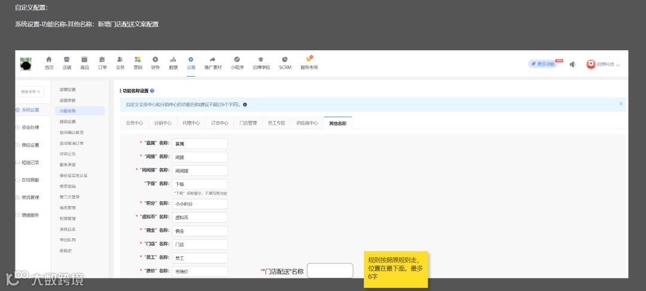
Task: Switch to the 供应商中心 tab
Action: tap(307, 123)
